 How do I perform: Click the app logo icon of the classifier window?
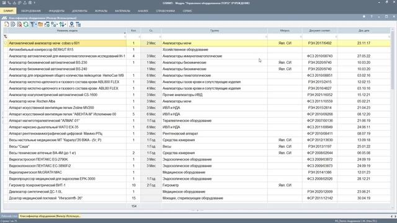pos(4,18)
